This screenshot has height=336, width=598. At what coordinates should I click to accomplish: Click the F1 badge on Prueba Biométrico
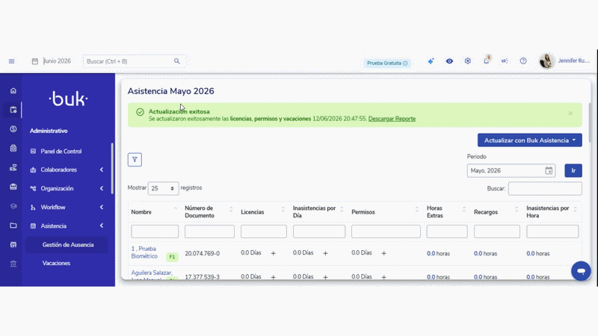pos(172,257)
